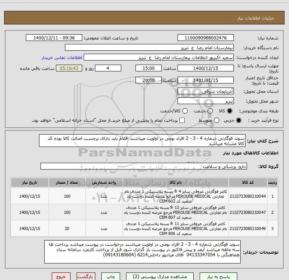Click quantity 100 in row 2
Viewport: 289px width, 280px height.
click(67, 212)
